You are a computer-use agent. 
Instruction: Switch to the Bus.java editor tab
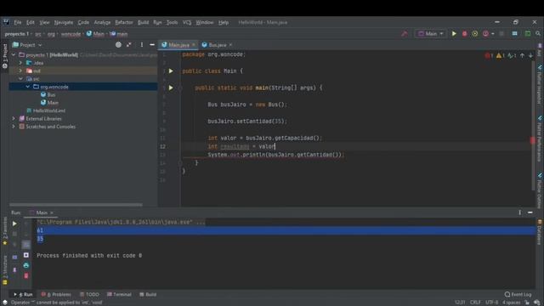click(x=218, y=45)
